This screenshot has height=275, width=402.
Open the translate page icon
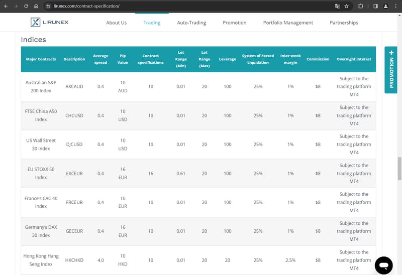point(337,6)
